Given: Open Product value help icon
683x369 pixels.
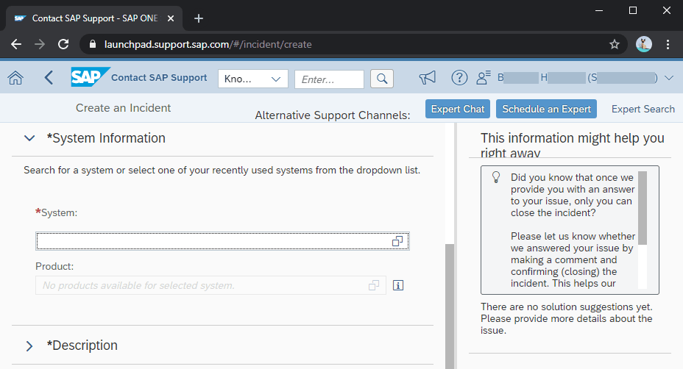Looking at the screenshot, I should pos(374,285).
